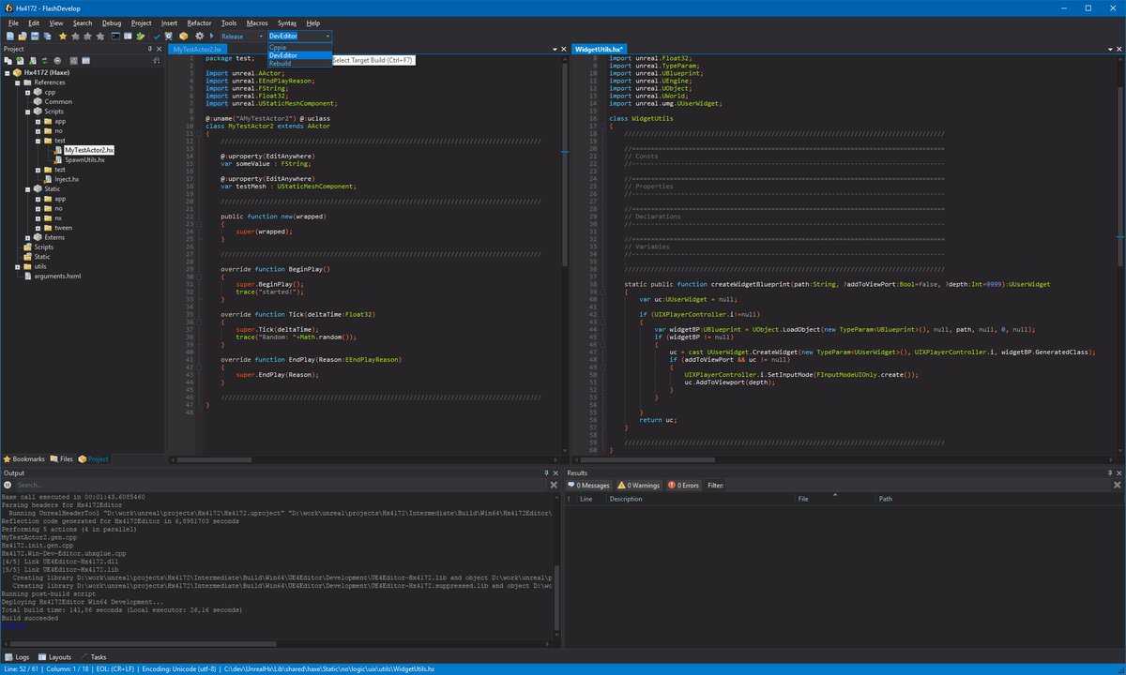The image size is (1126, 675).
Task: Switch to the MyTestActor2.hx editor tab
Action: [x=197, y=49]
